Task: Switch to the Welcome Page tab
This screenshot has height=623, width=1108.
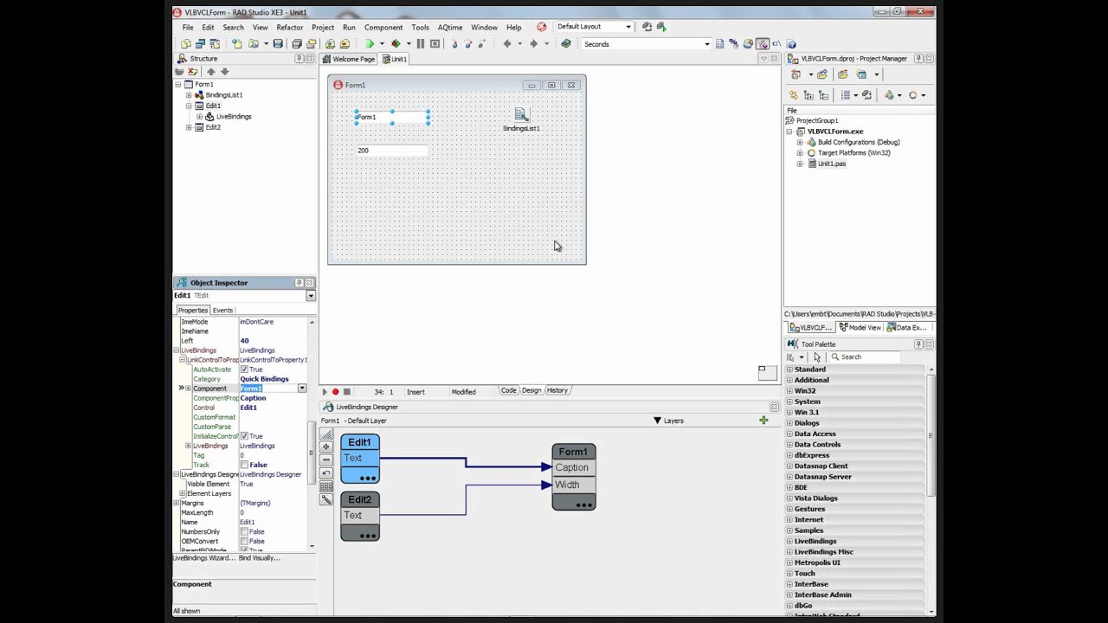Action: [x=349, y=59]
